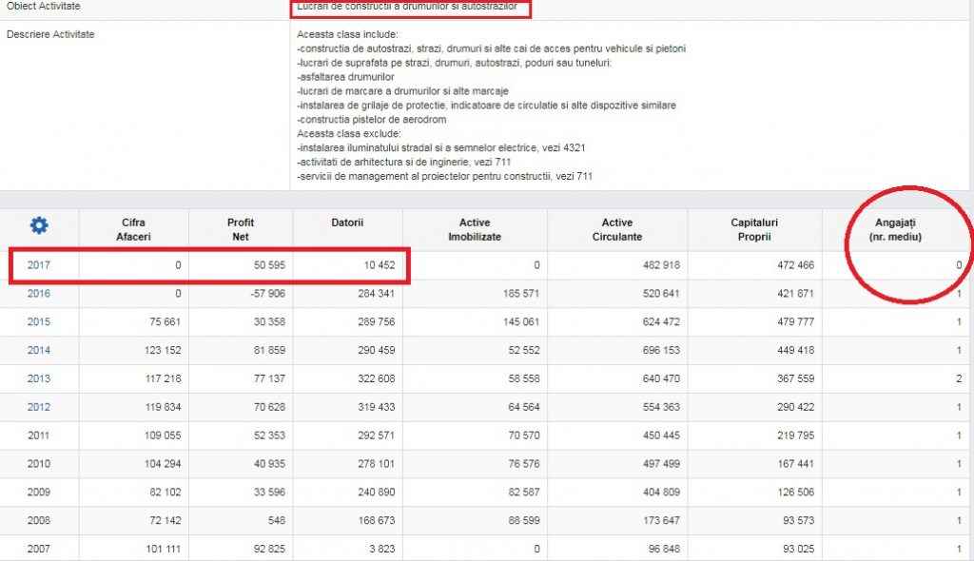Select the -57 906 profit cell for 2016
Viewport: 974px width, 561px height.
tap(264, 294)
